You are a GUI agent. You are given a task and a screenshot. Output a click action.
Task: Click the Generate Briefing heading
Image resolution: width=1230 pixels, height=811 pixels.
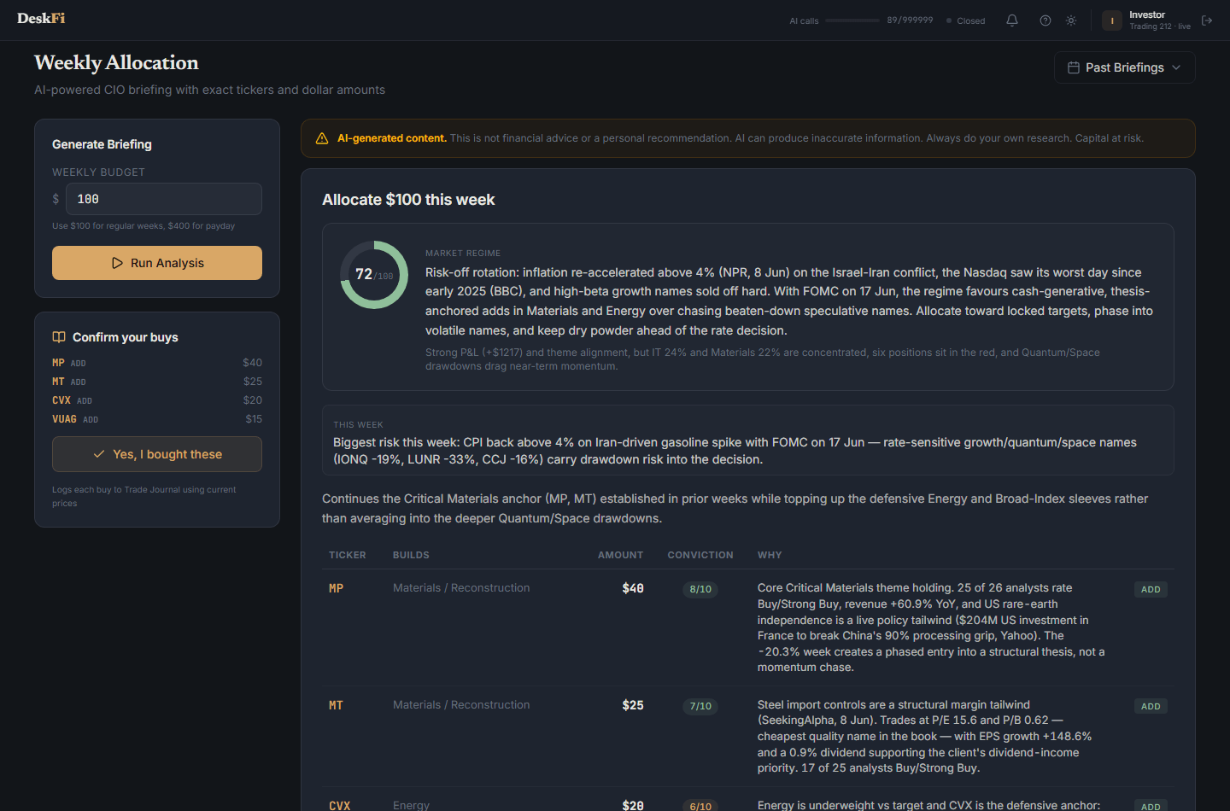[102, 144]
